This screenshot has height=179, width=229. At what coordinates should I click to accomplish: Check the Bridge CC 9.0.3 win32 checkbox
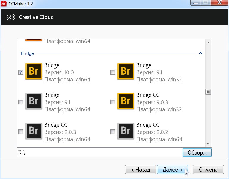click(113, 102)
